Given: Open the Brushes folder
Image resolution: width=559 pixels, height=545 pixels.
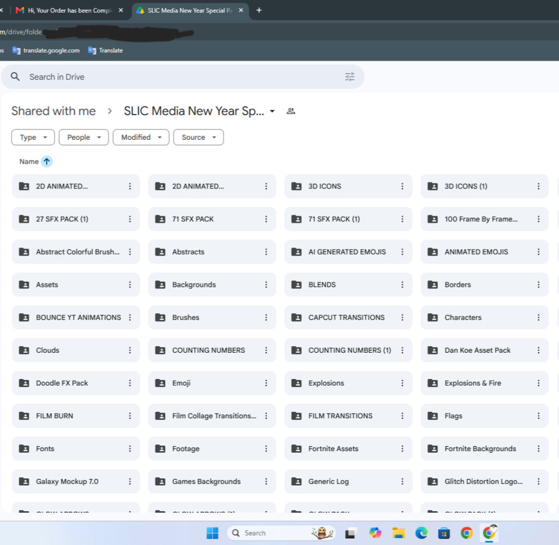Looking at the screenshot, I should coord(212,317).
